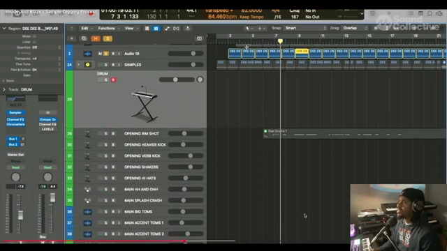Click the up arrow button left of Edit
Screen dimensions: 447x251
click(x=71, y=28)
